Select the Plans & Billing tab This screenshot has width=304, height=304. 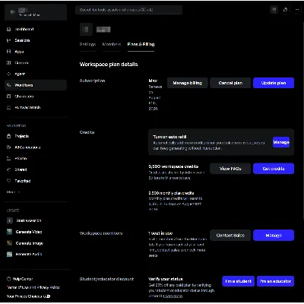[x=141, y=44]
